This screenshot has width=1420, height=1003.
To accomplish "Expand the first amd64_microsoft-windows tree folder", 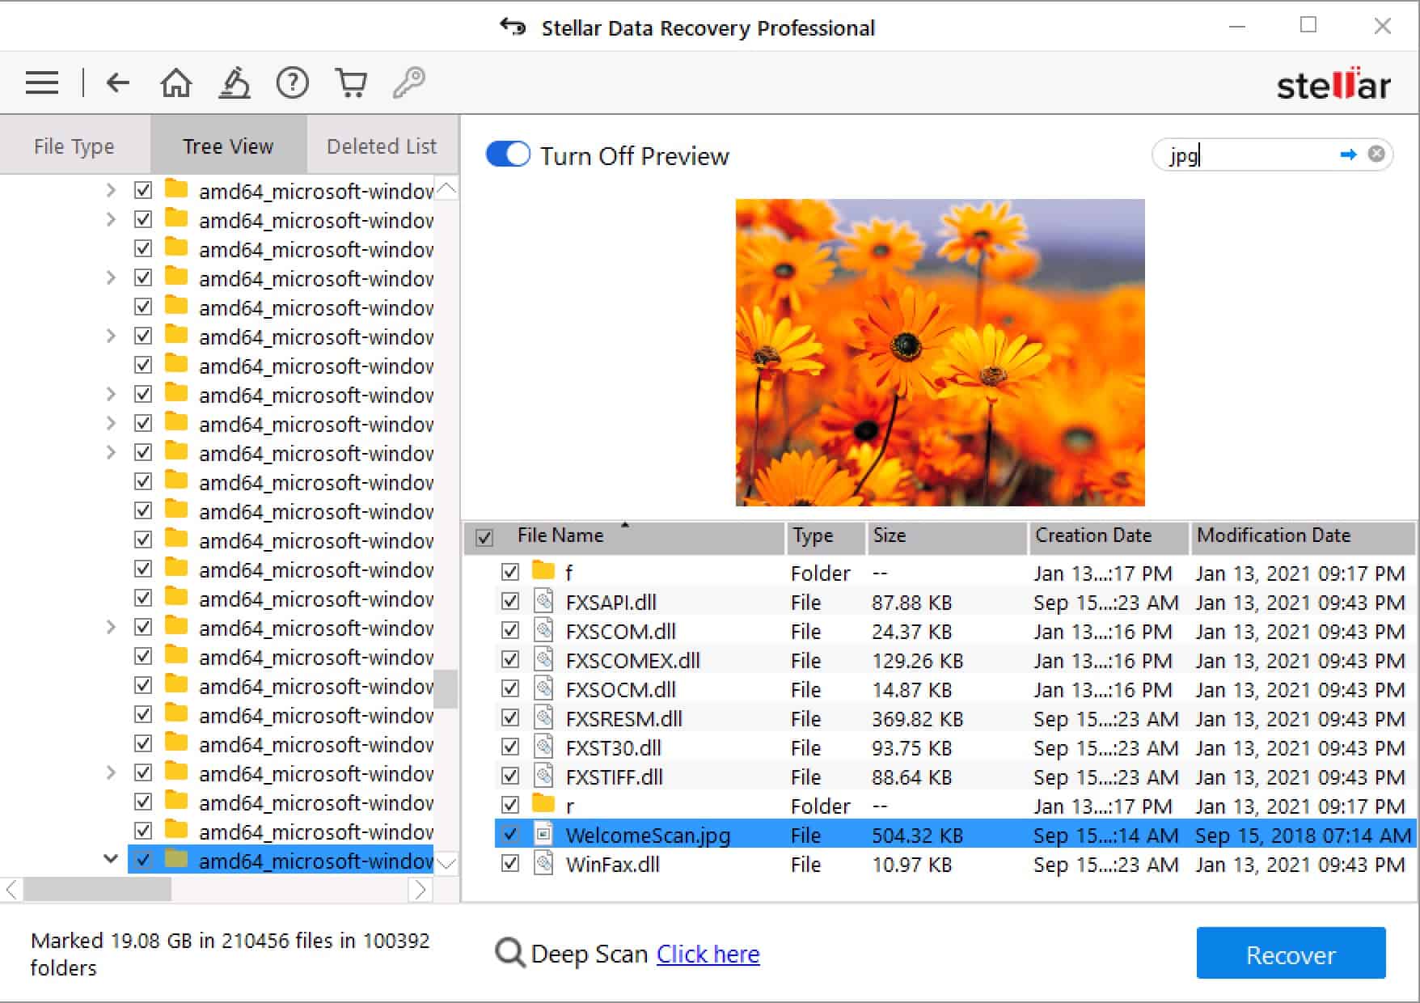I will (x=111, y=190).
